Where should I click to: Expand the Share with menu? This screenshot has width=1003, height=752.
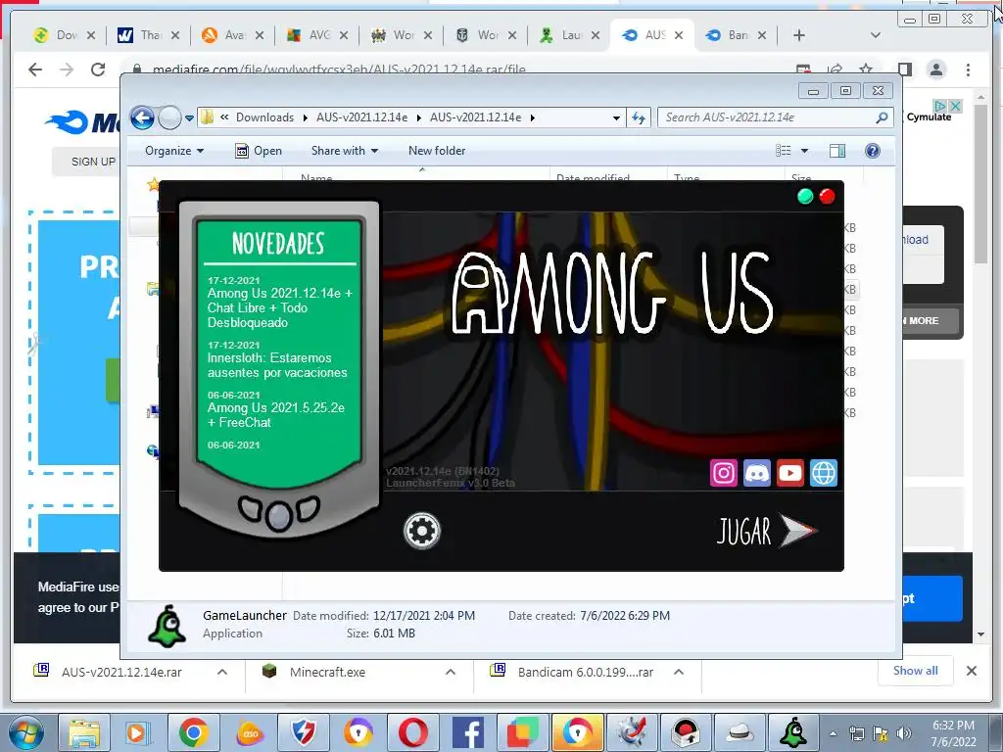tap(344, 151)
